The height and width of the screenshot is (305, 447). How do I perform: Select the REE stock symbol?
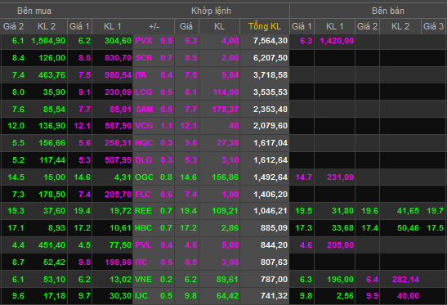(x=143, y=211)
